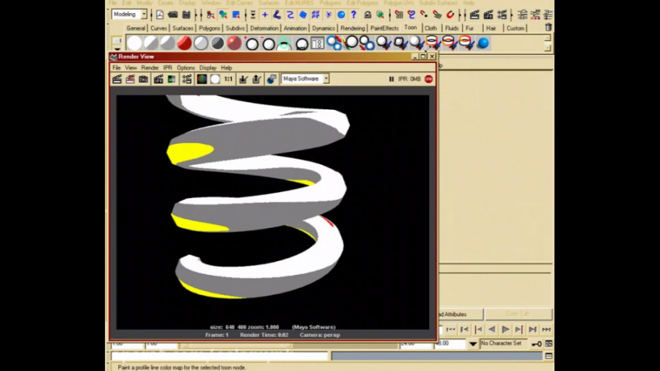Click the 1:1 real size icon
660x371 pixels.
click(228, 79)
